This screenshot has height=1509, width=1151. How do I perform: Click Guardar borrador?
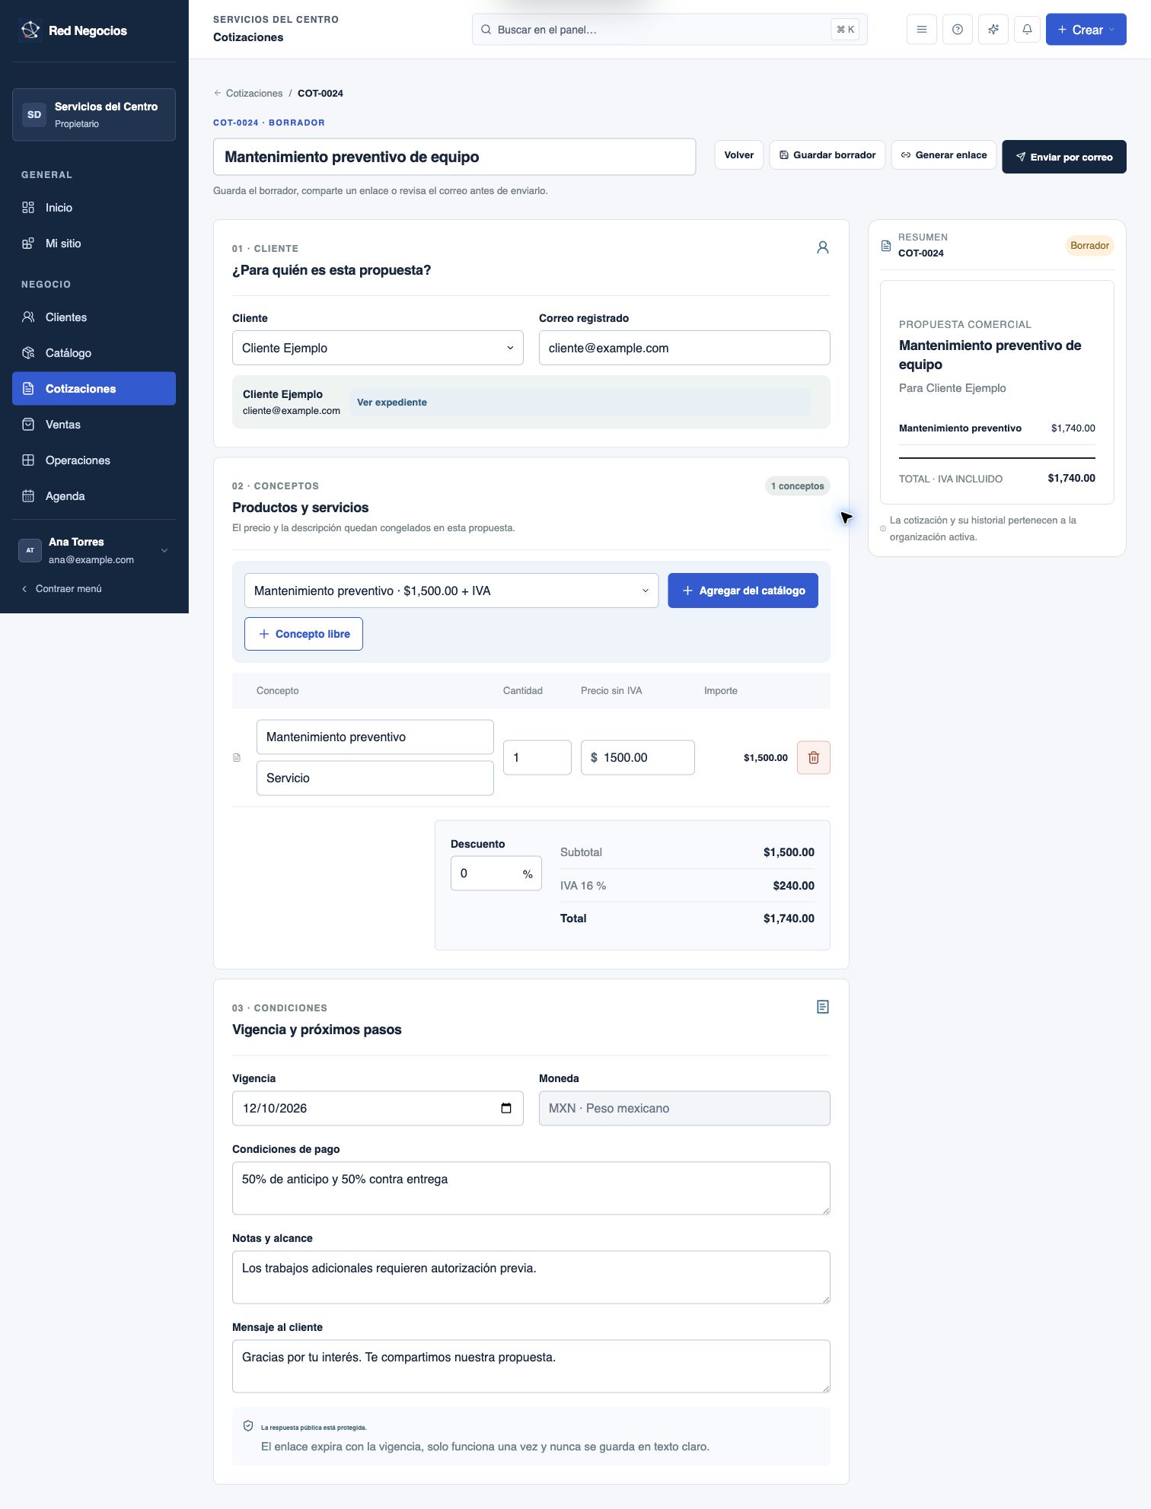point(827,155)
